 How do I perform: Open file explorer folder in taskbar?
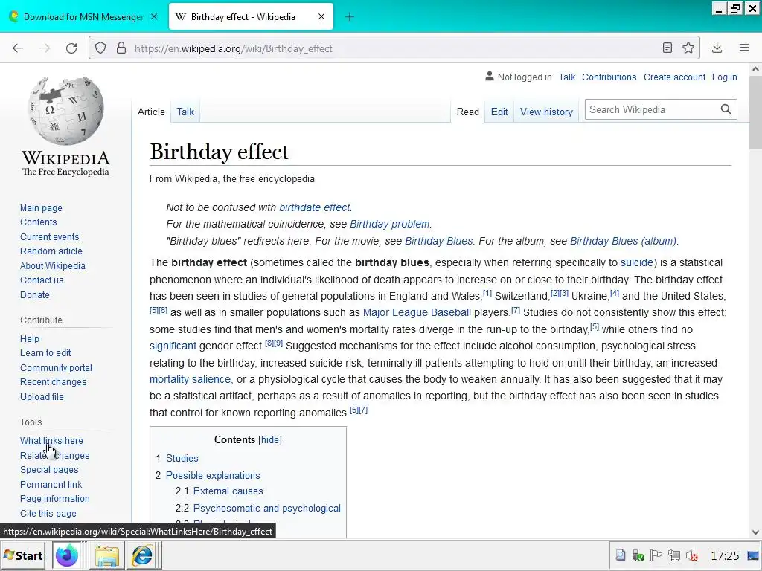107,555
